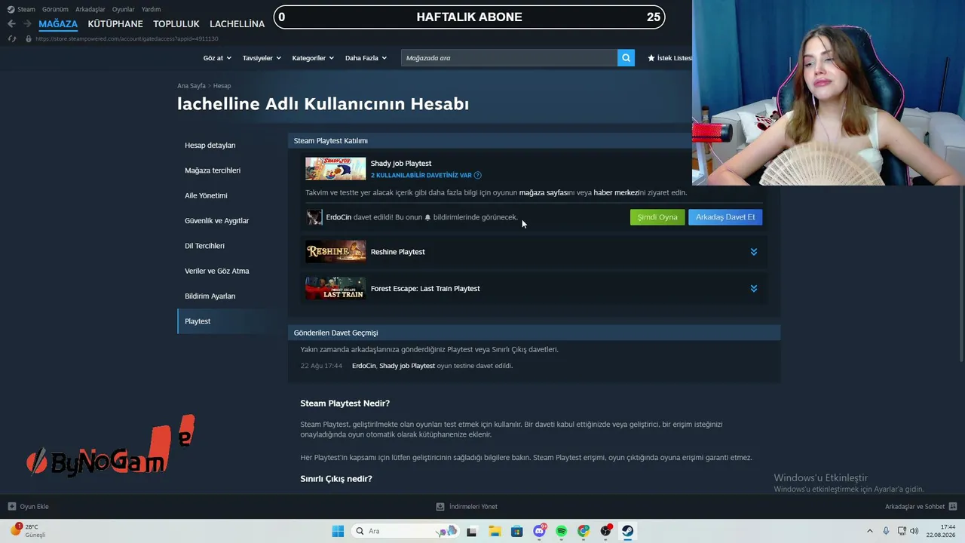The image size is (965, 543).
Task: Click the Arkadaş Davet Et button
Action: (x=725, y=217)
